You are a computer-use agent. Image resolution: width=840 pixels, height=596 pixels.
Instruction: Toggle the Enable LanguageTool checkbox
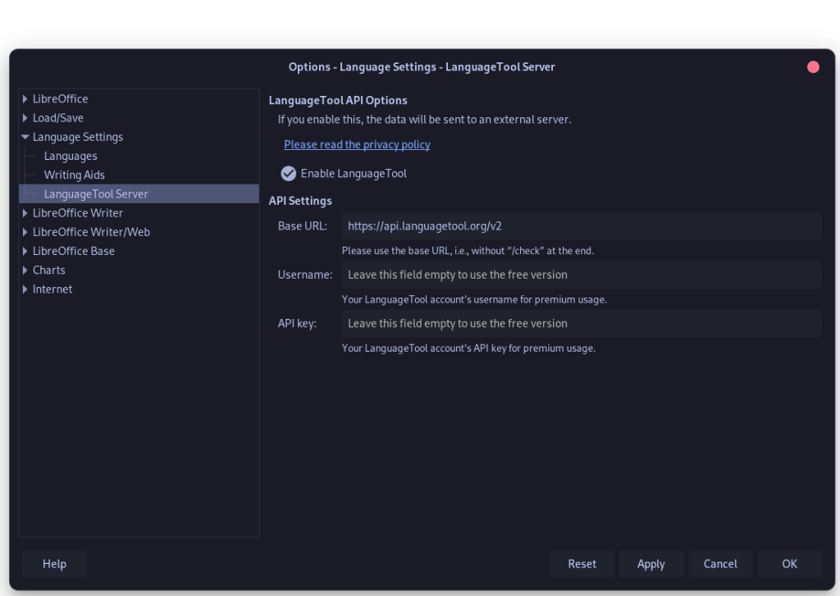click(x=289, y=174)
